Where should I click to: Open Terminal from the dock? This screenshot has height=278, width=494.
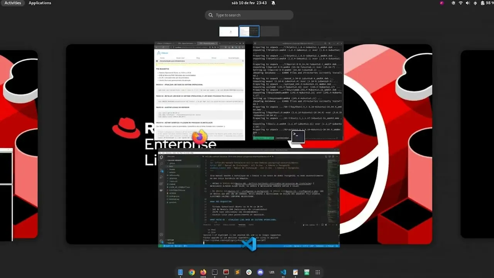click(x=215, y=272)
